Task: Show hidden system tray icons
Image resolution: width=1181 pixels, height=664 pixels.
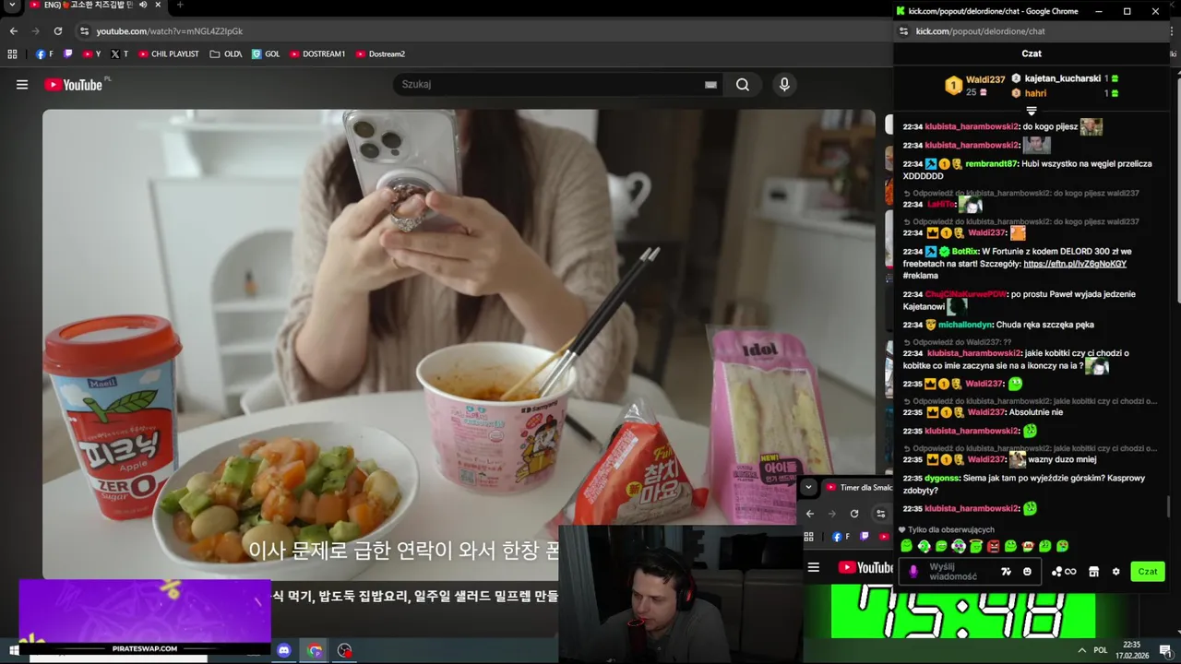Action: (1081, 650)
